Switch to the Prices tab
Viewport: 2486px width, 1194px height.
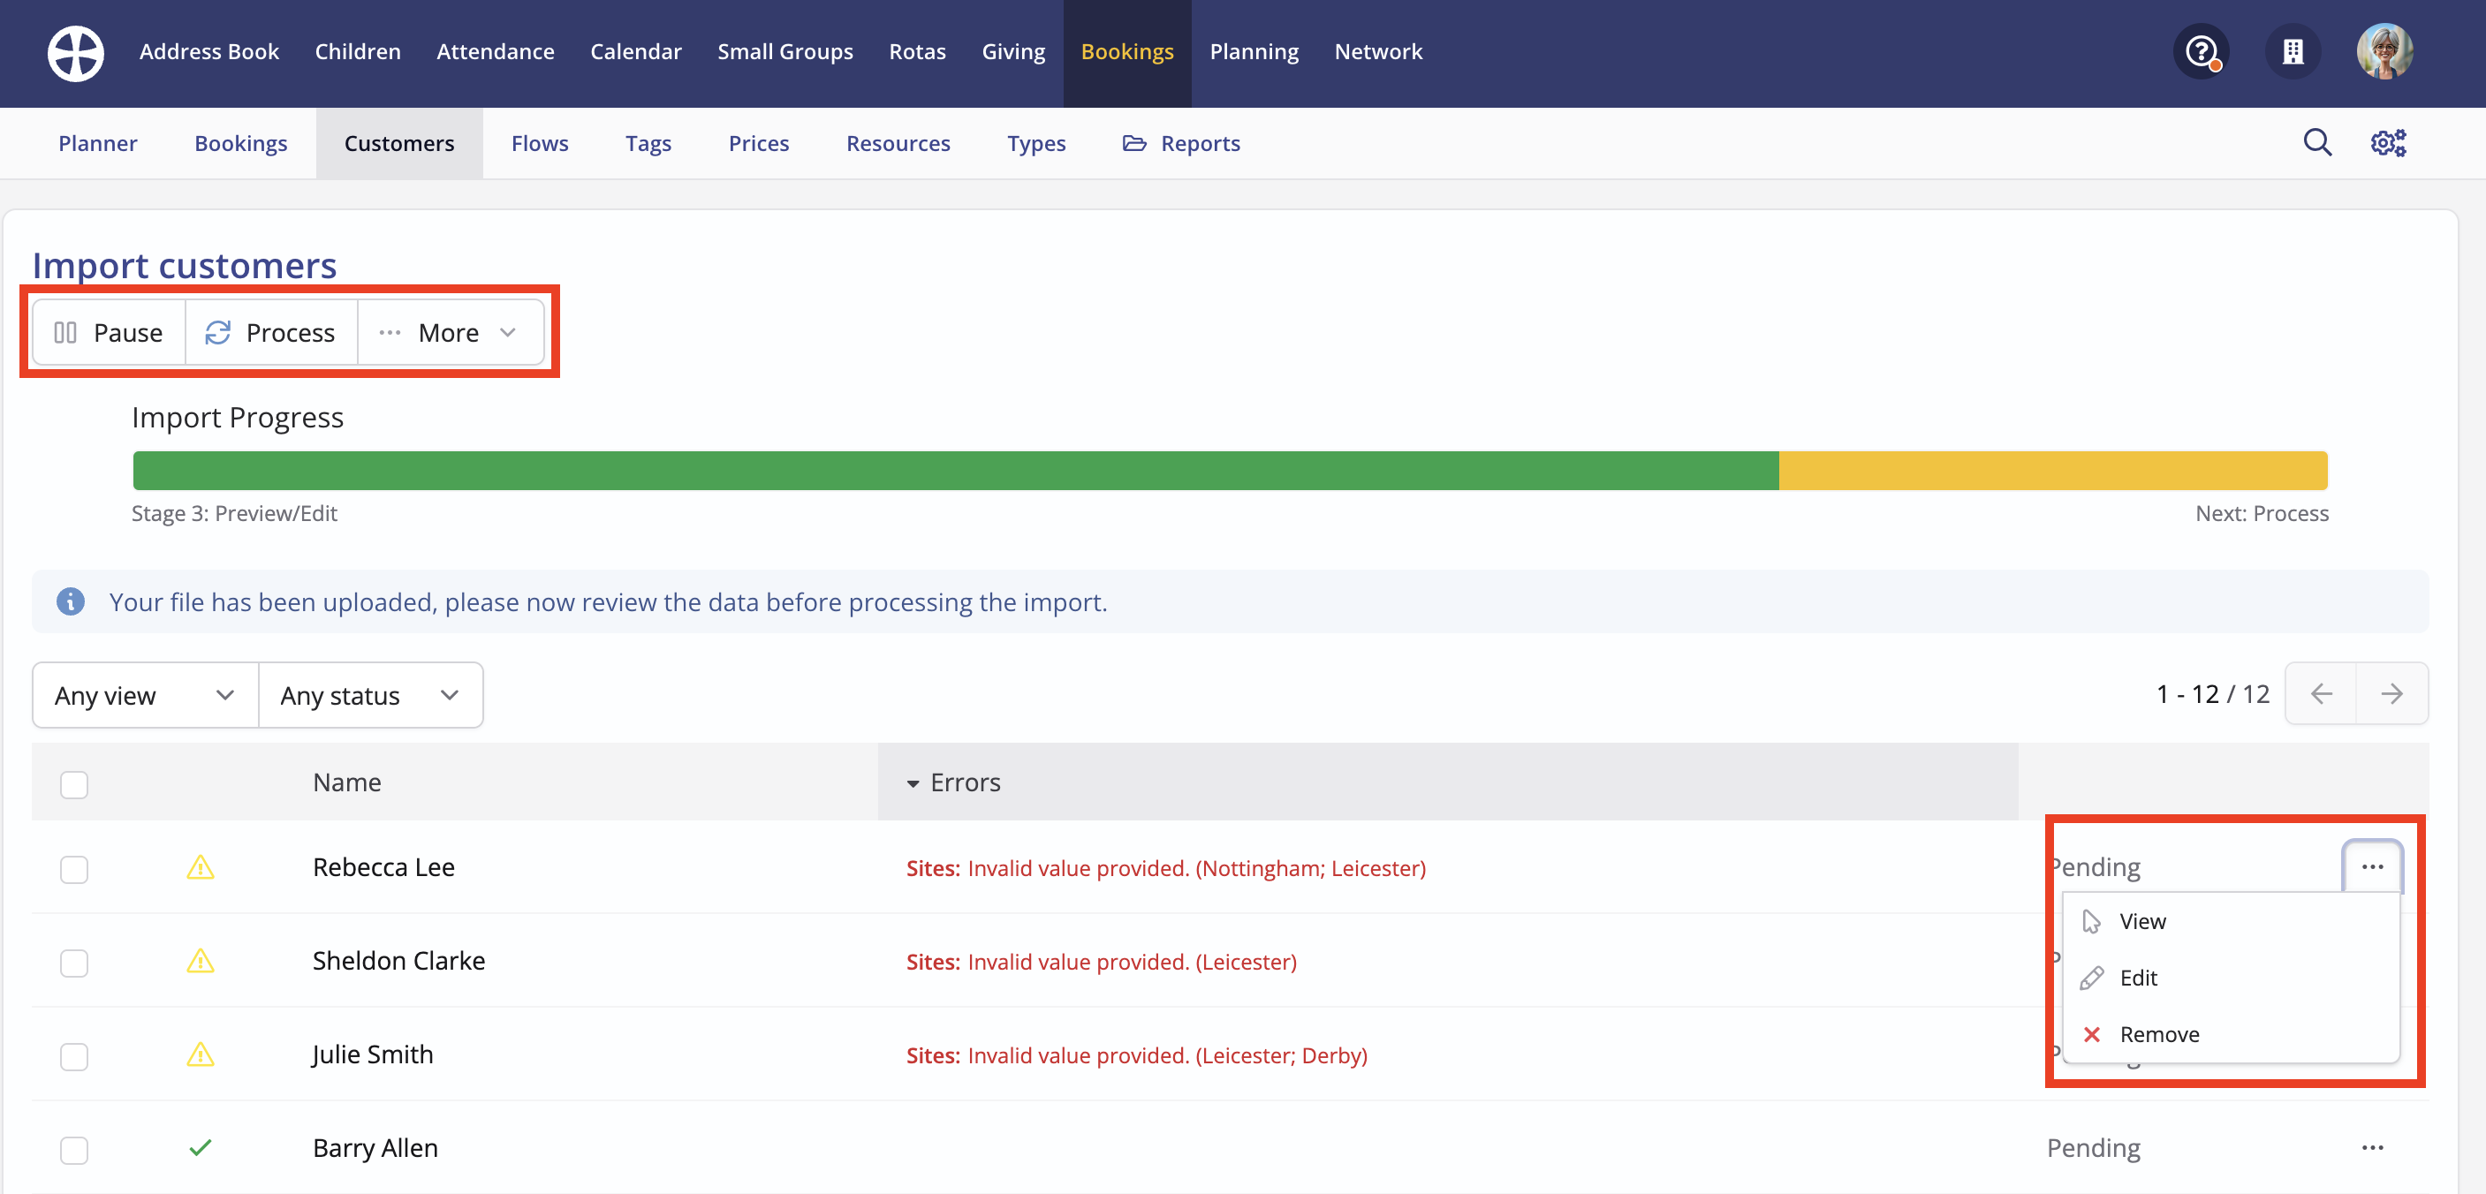pyautogui.click(x=759, y=143)
